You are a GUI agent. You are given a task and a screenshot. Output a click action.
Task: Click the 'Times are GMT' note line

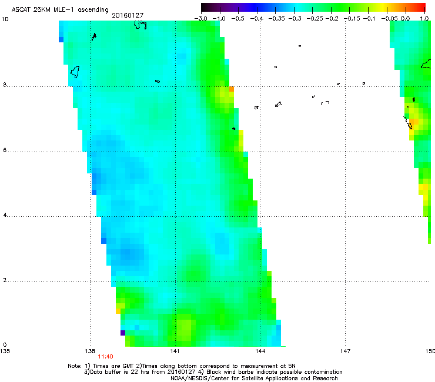(182, 366)
